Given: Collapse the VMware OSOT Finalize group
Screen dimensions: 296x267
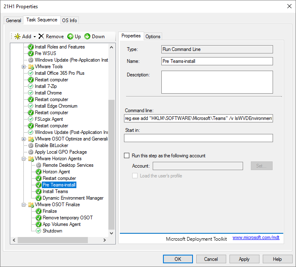Looking at the screenshot, I should [24, 205].
